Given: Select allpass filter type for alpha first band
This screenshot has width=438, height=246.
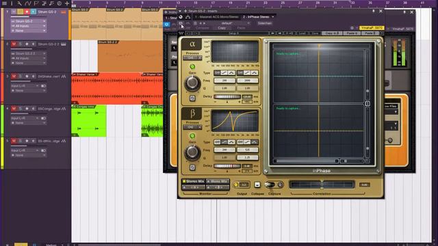Looking at the screenshot, I should pos(231,73).
